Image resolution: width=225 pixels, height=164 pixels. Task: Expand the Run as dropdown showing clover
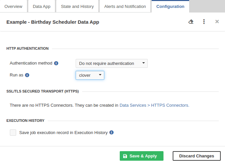90,75
